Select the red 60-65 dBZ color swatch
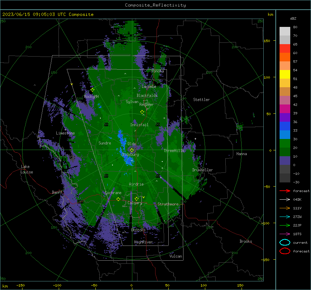The height and width of the screenshot is (290, 311). pyautogui.click(x=285, y=49)
